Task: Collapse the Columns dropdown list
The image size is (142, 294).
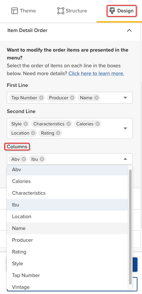Action: pyautogui.click(x=125, y=159)
